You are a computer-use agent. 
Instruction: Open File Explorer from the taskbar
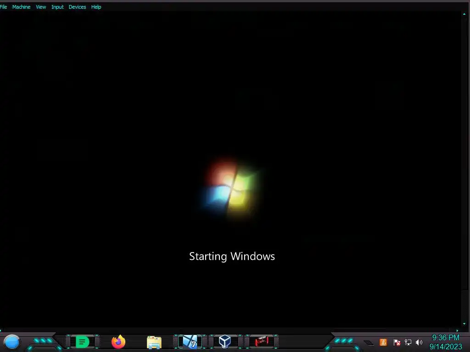pos(154,342)
